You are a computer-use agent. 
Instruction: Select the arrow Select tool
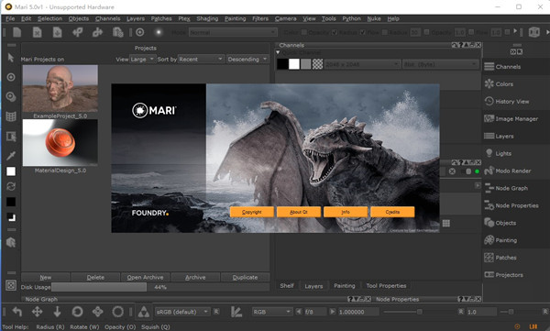11,58
